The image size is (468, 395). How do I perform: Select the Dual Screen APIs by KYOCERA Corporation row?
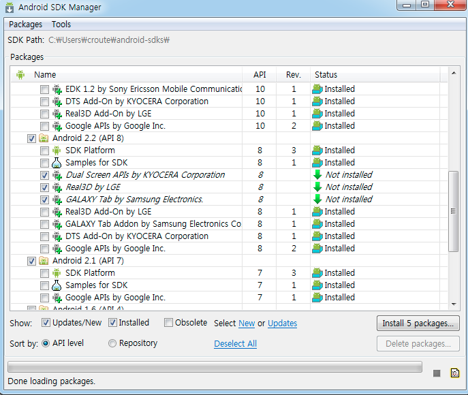pos(229,175)
